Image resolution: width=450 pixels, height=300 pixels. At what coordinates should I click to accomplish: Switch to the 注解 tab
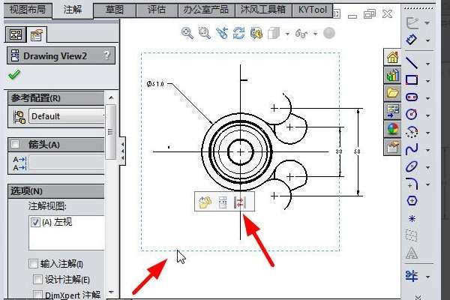click(73, 10)
